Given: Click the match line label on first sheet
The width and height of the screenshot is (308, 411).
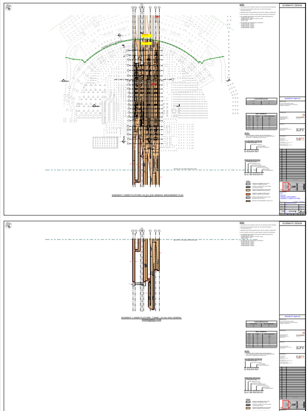Looking at the screenshot, I should coord(185,169).
